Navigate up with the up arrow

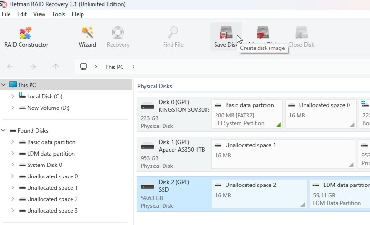coord(56,67)
